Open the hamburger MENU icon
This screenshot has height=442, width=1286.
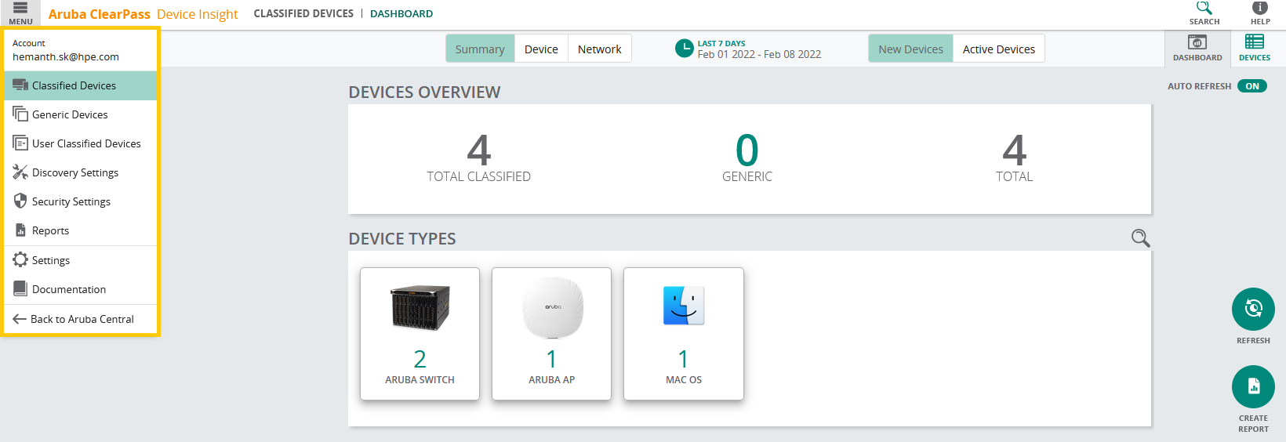[x=20, y=8]
